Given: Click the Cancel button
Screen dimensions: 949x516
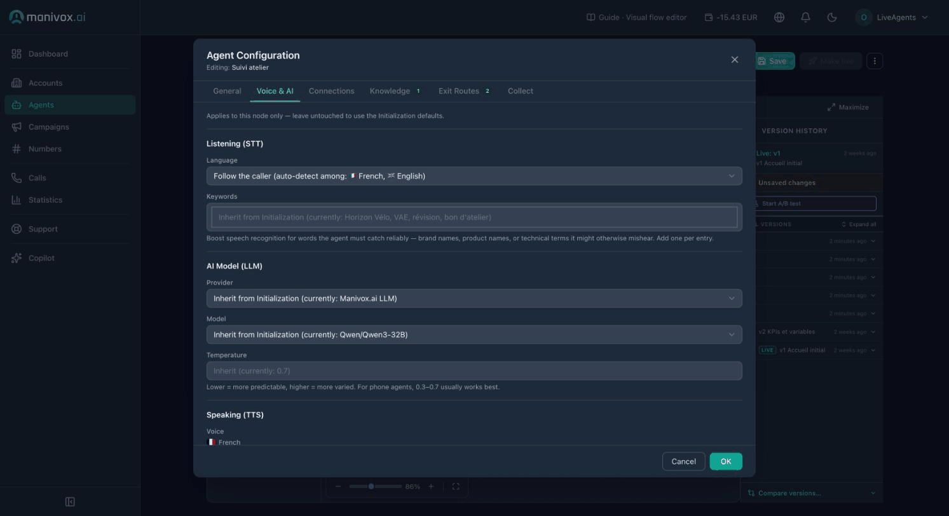Looking at the screenshot, I should click(683, 461).
